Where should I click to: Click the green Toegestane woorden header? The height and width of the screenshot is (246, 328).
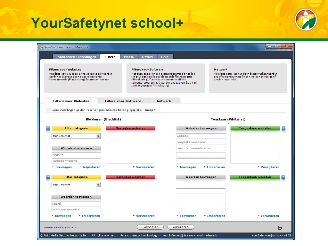(x=255, y=177)
